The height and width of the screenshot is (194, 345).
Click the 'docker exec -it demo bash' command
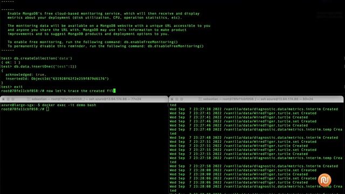(69, 105)
